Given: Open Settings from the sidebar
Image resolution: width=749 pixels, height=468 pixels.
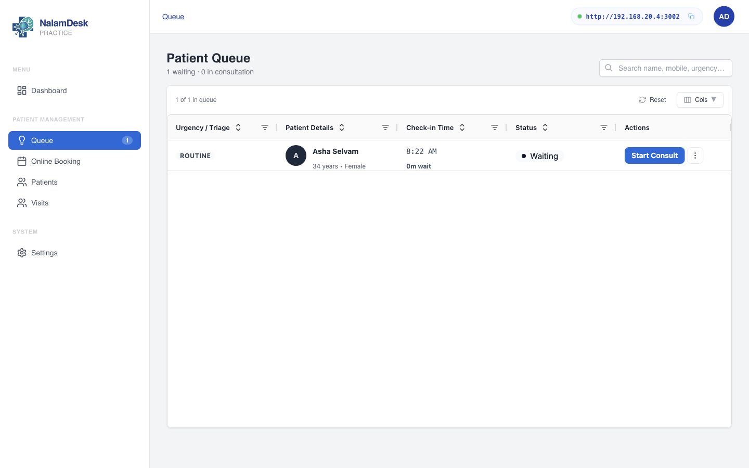Looking at the screenshot, I should (74, 253).
